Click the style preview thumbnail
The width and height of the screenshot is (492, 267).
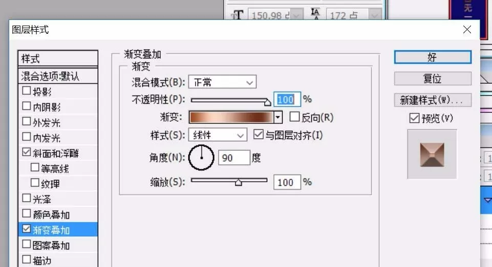point(432,154)
